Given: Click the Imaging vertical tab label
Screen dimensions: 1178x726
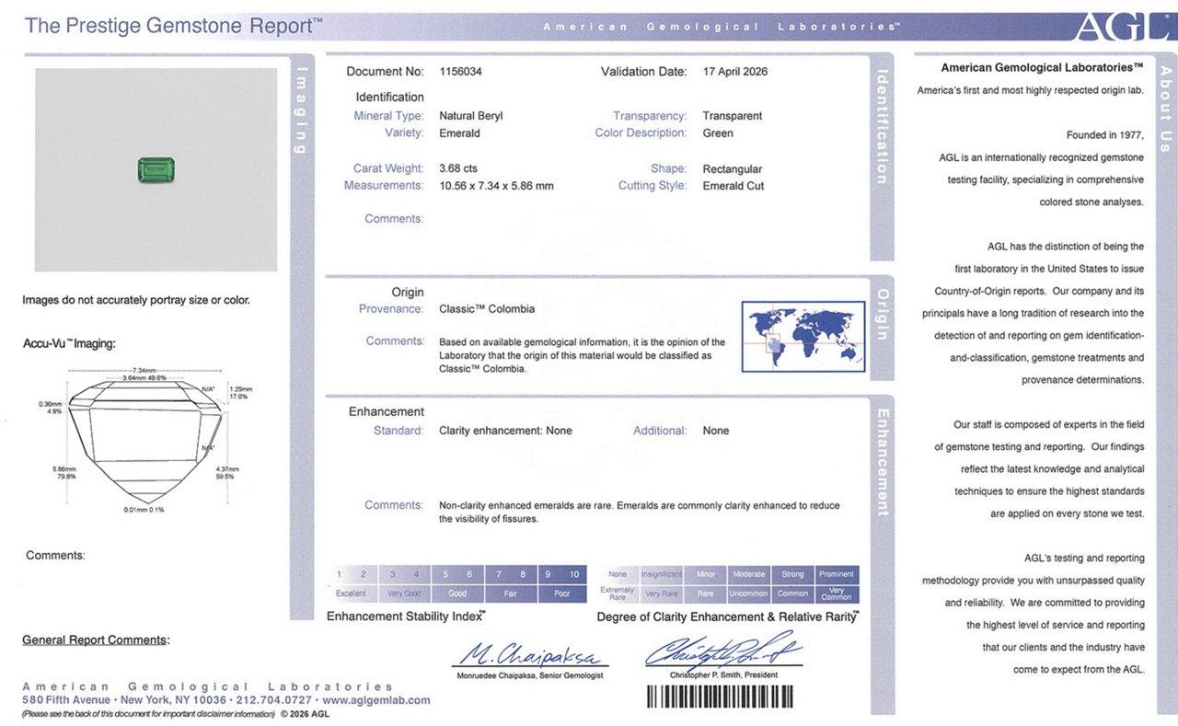Looking at the screenshot, I should click(302, 110).
